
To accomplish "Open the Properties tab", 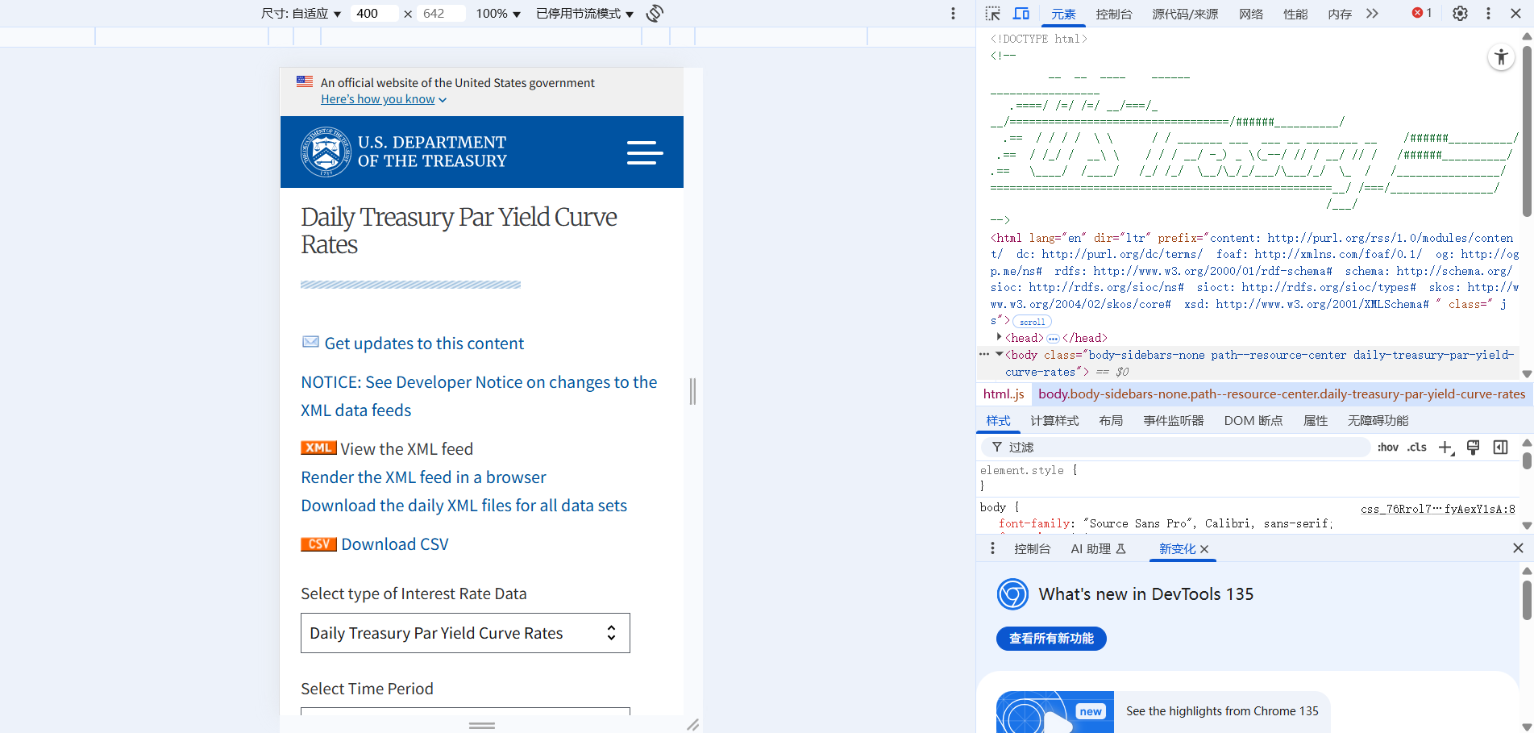I will (1316, 421).
